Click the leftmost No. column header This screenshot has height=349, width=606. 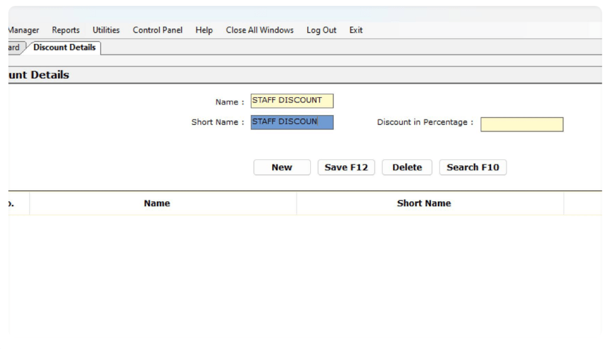click(13, 203)
